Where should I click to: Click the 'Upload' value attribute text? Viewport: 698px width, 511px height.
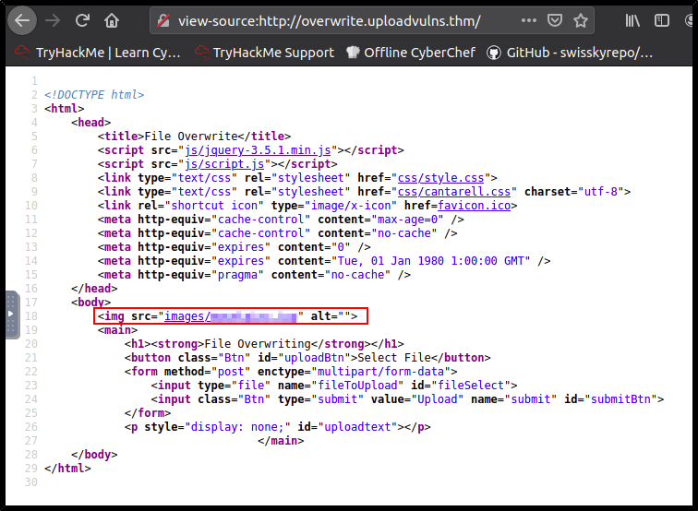(x=437, y=399)
